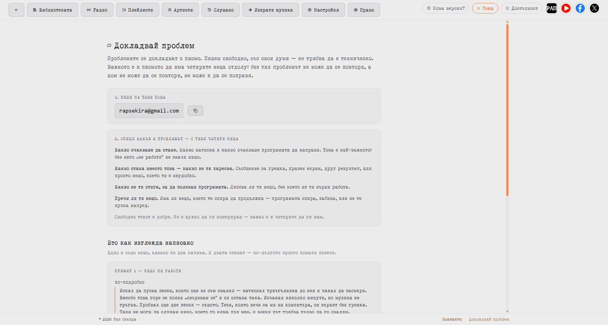Open the Право section

(x=364, y=9)
